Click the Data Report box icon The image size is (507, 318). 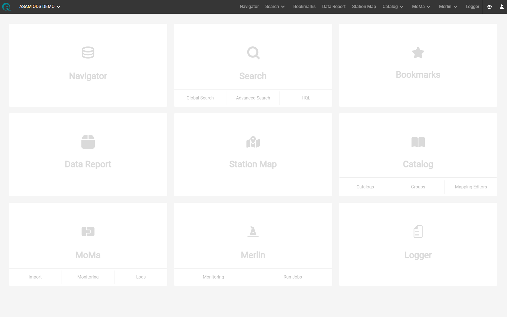(88, 142)
